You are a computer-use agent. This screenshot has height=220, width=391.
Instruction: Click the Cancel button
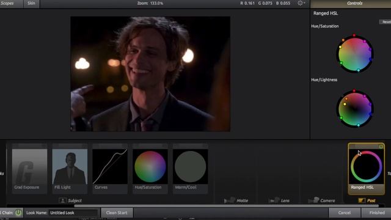pos(345,213)
